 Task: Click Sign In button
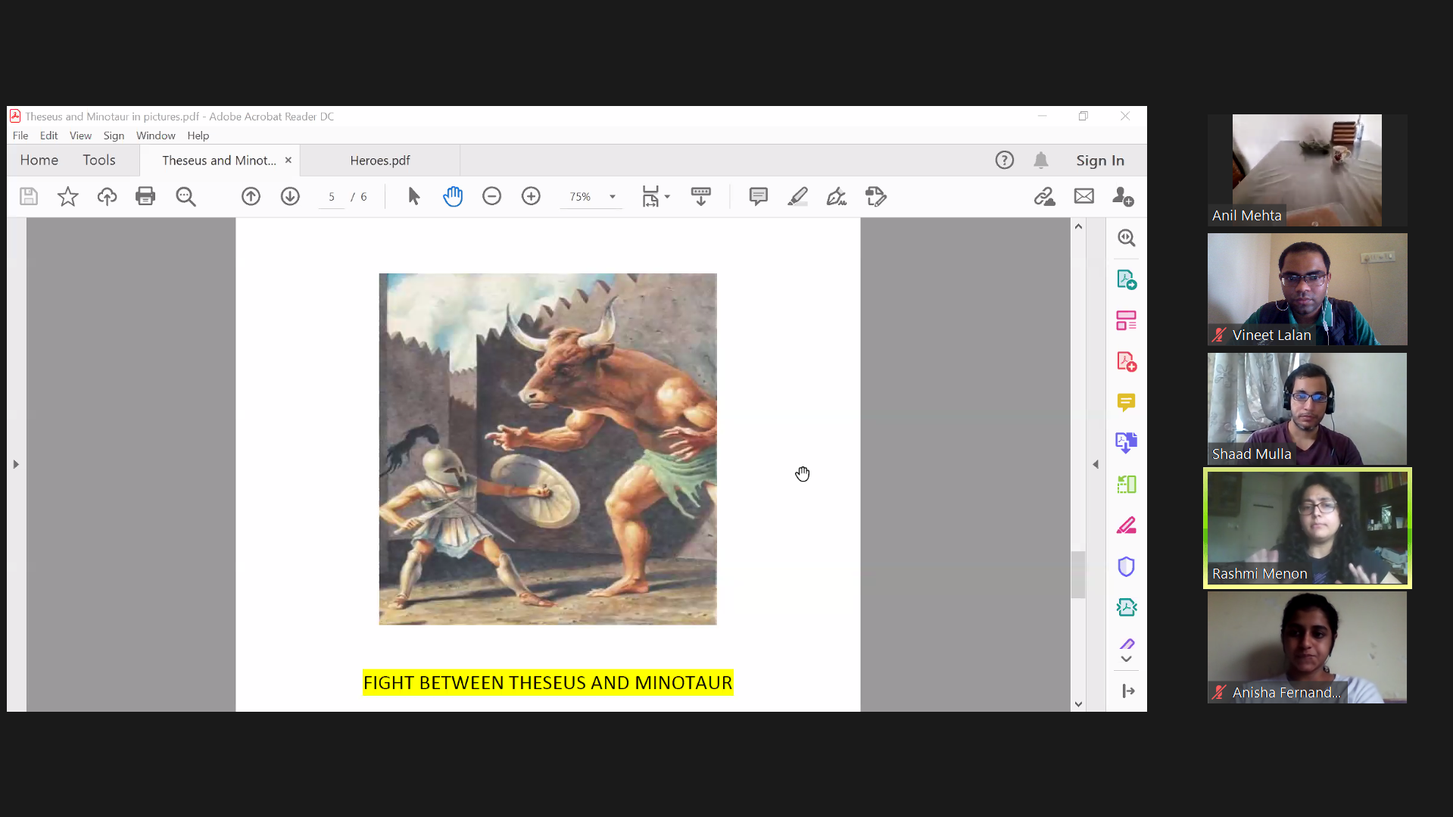[x=1099, y=161]
